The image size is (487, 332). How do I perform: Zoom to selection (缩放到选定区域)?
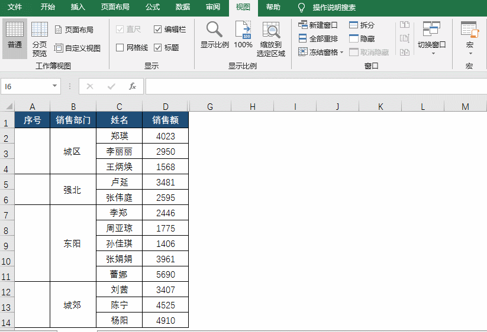tap(271, 39)
